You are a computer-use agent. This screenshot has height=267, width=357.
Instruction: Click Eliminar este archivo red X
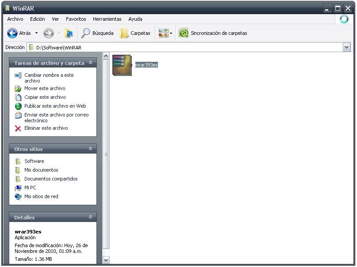click(18, 128)
